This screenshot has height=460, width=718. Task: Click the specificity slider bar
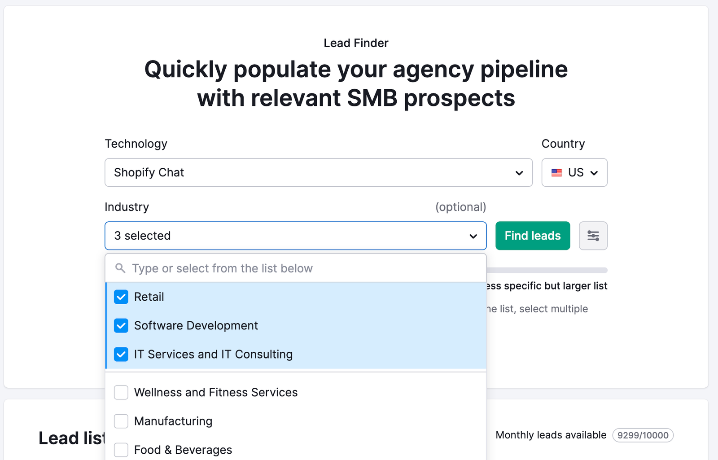[x=547, y=270]
